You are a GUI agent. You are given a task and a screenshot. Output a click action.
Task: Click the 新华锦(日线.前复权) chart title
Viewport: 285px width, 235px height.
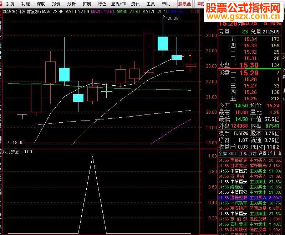click(x=22, y=12)
